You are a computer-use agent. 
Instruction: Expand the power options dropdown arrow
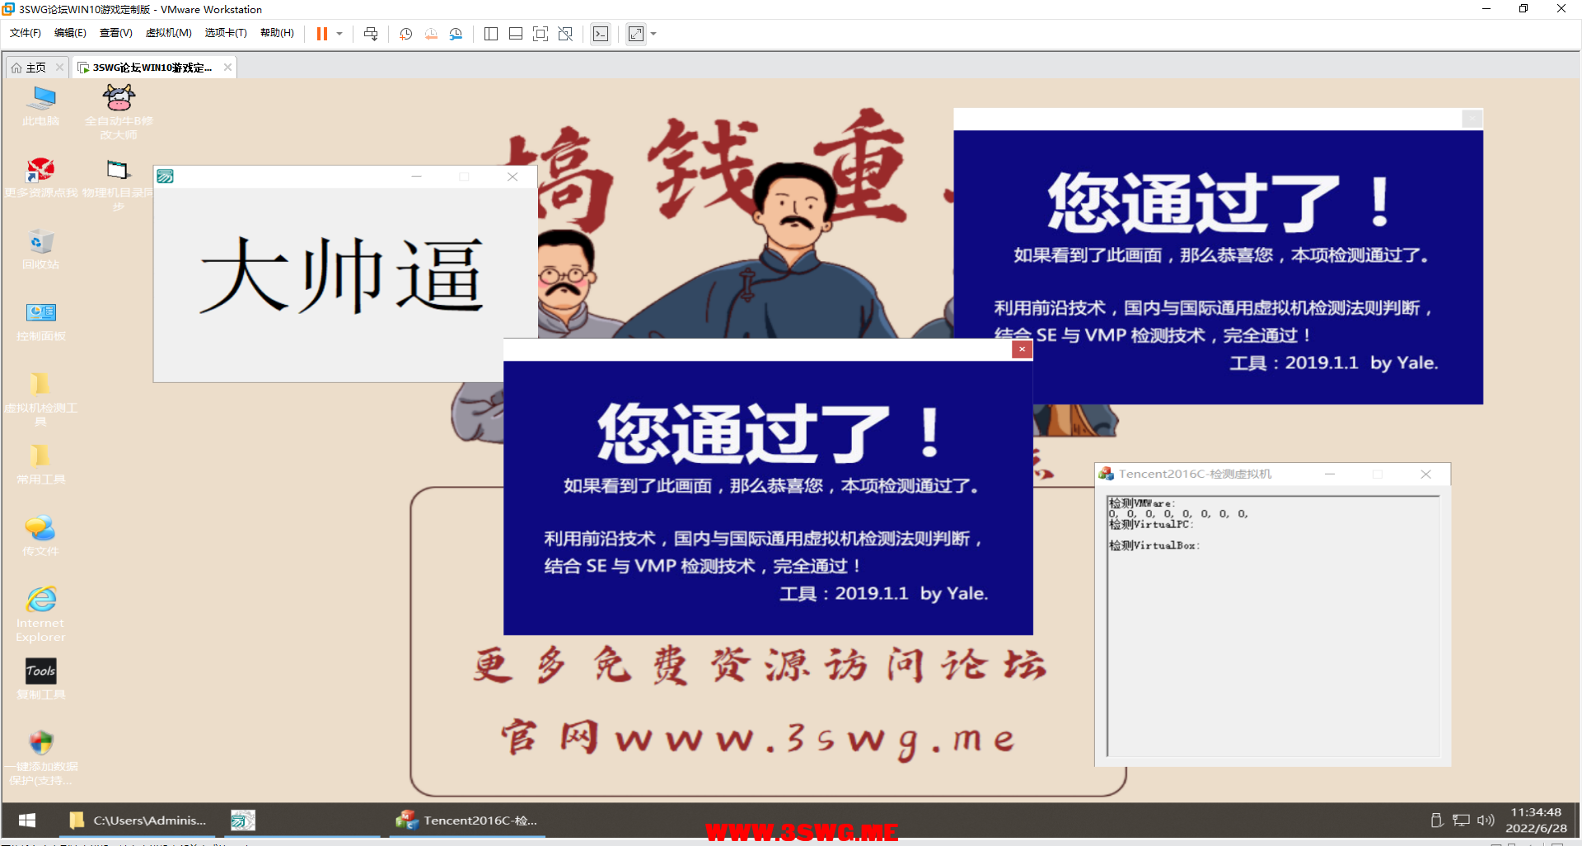click(x=339, y=34)
